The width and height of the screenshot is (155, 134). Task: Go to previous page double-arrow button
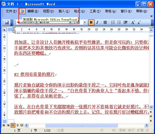click(151, 112)
